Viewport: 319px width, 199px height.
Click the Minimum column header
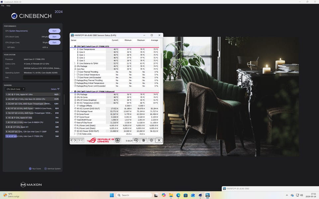[x=128, y=40]
